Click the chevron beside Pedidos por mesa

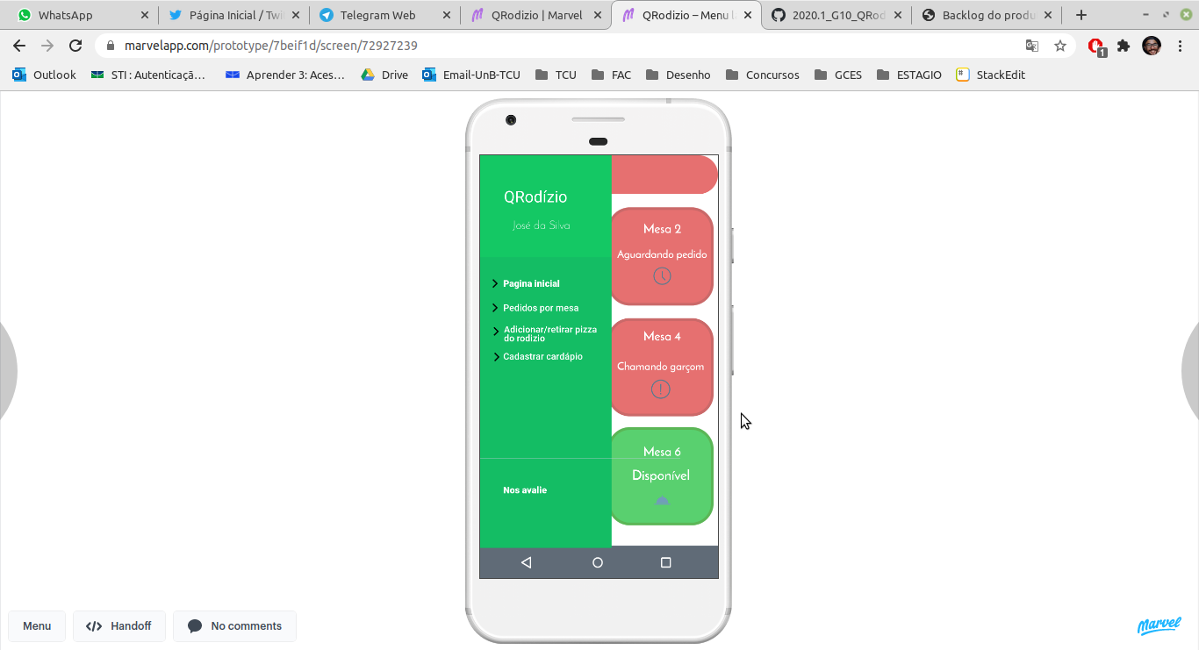[x=495, y=308]
